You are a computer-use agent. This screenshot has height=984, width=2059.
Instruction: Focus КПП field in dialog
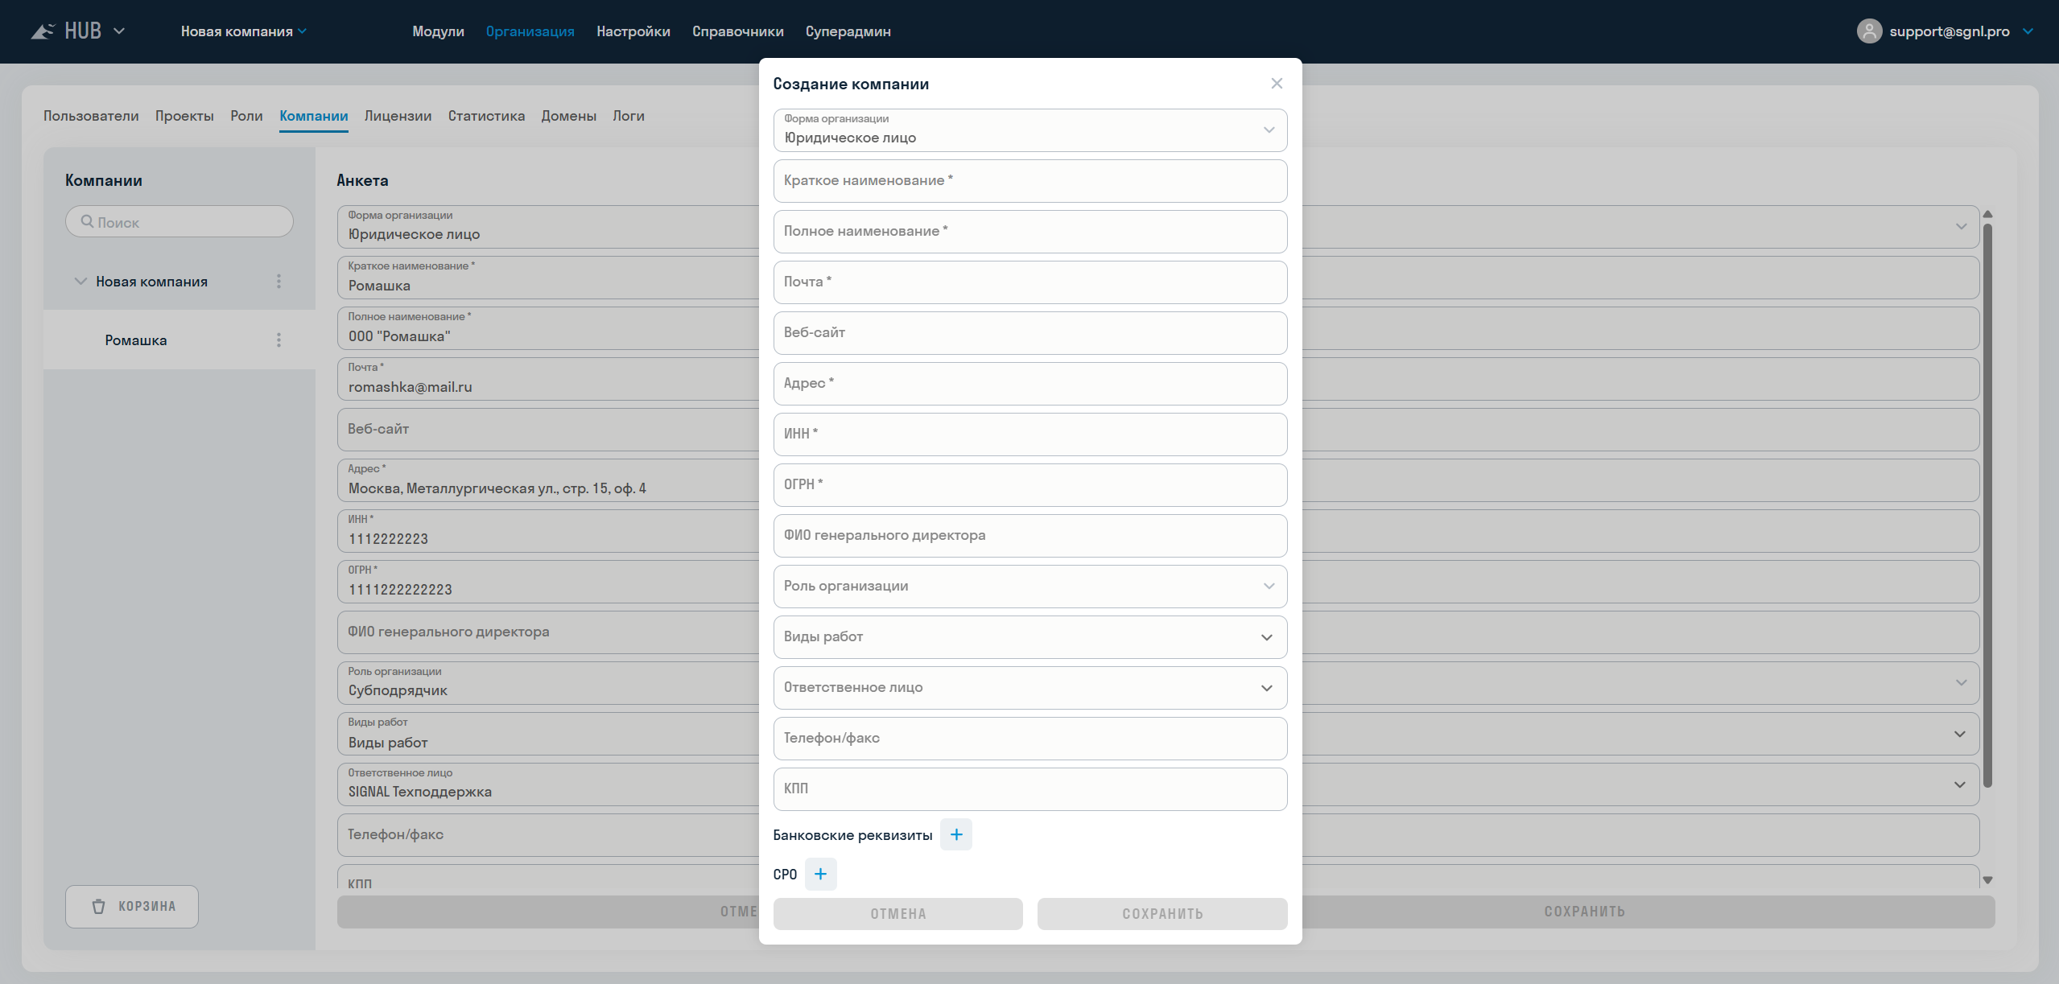pos(1029,789)
